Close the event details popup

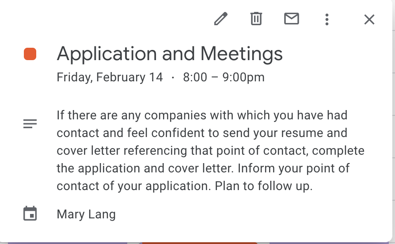coord(369,19)
